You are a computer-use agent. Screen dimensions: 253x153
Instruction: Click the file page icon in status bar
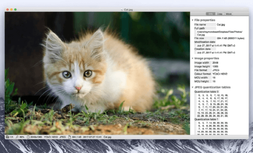70,137
